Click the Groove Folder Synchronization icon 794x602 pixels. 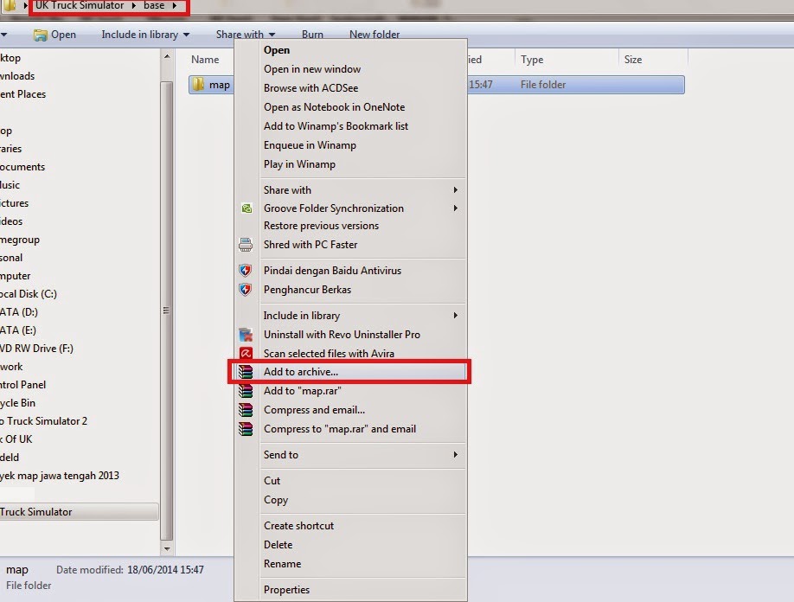tap(247, 208)
